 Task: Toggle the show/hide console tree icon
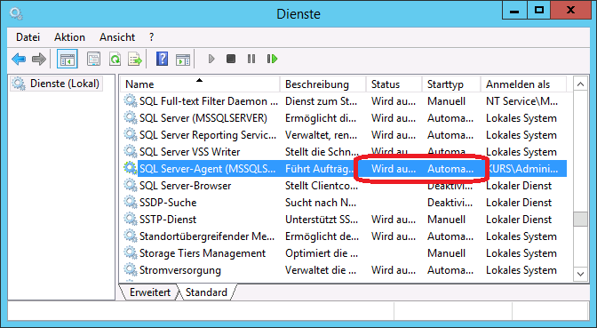pyautogui.click(x=68, y=59)
